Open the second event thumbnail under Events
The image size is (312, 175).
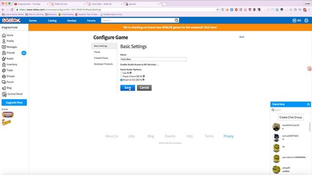(6, 122)
